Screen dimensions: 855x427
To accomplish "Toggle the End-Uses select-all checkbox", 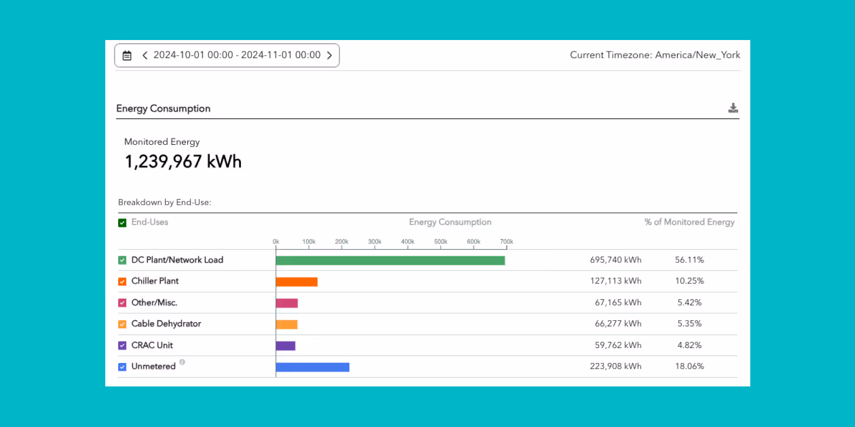I will pyautogui.click(x=122, y=223).
